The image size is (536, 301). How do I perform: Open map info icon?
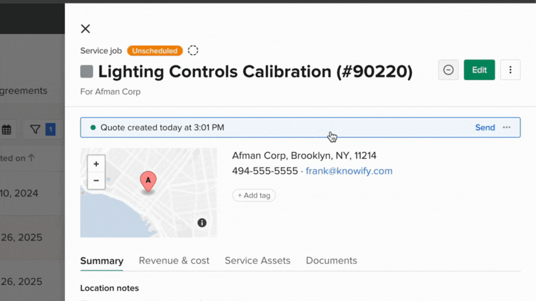click(x=202, y=222)
